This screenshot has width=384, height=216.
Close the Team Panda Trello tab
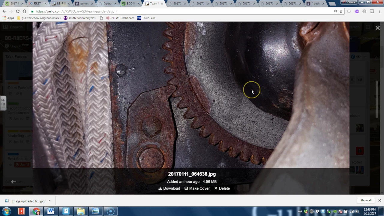coord(162,4)
